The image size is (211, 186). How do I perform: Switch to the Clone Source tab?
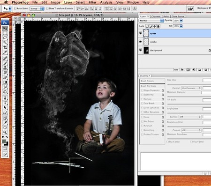pos(178,16)
